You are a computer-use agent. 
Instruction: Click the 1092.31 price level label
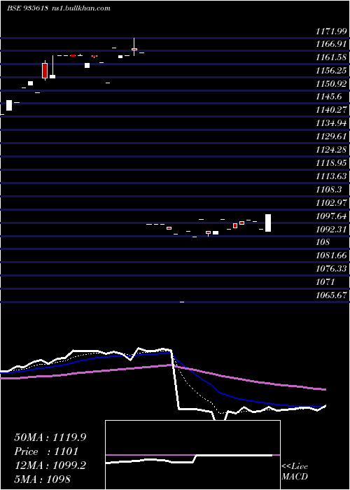[x=331, y=230]
